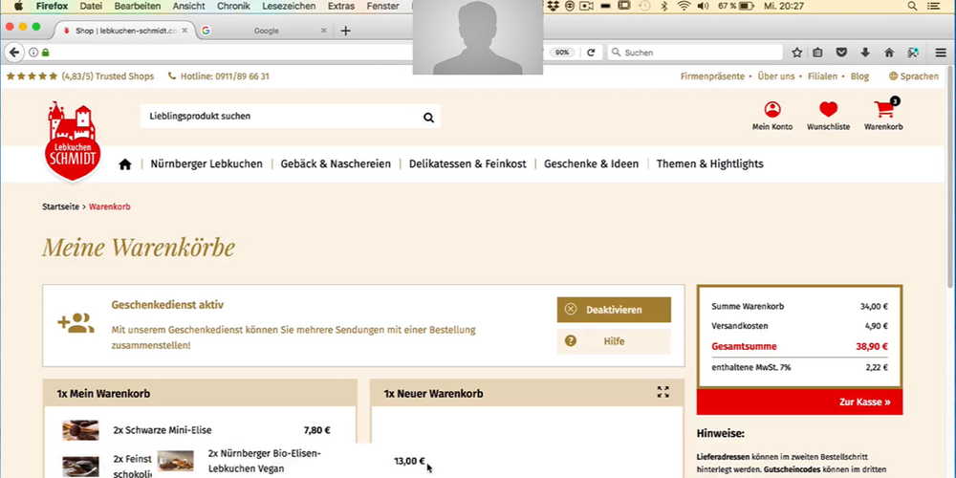
Task: Click the search magnifier in Lieblingsprodukt field
Action: click(x=428, y=118)
